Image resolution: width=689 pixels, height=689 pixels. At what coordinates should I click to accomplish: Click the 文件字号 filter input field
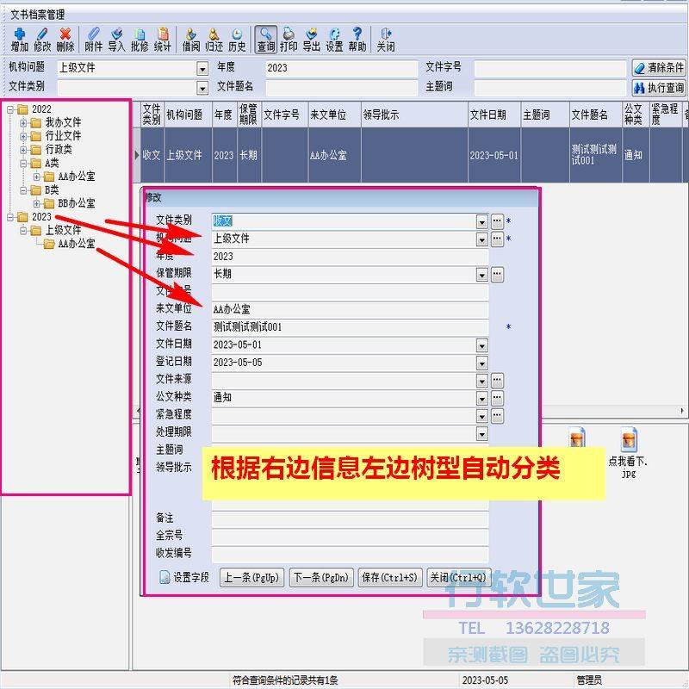coord(550,68)
